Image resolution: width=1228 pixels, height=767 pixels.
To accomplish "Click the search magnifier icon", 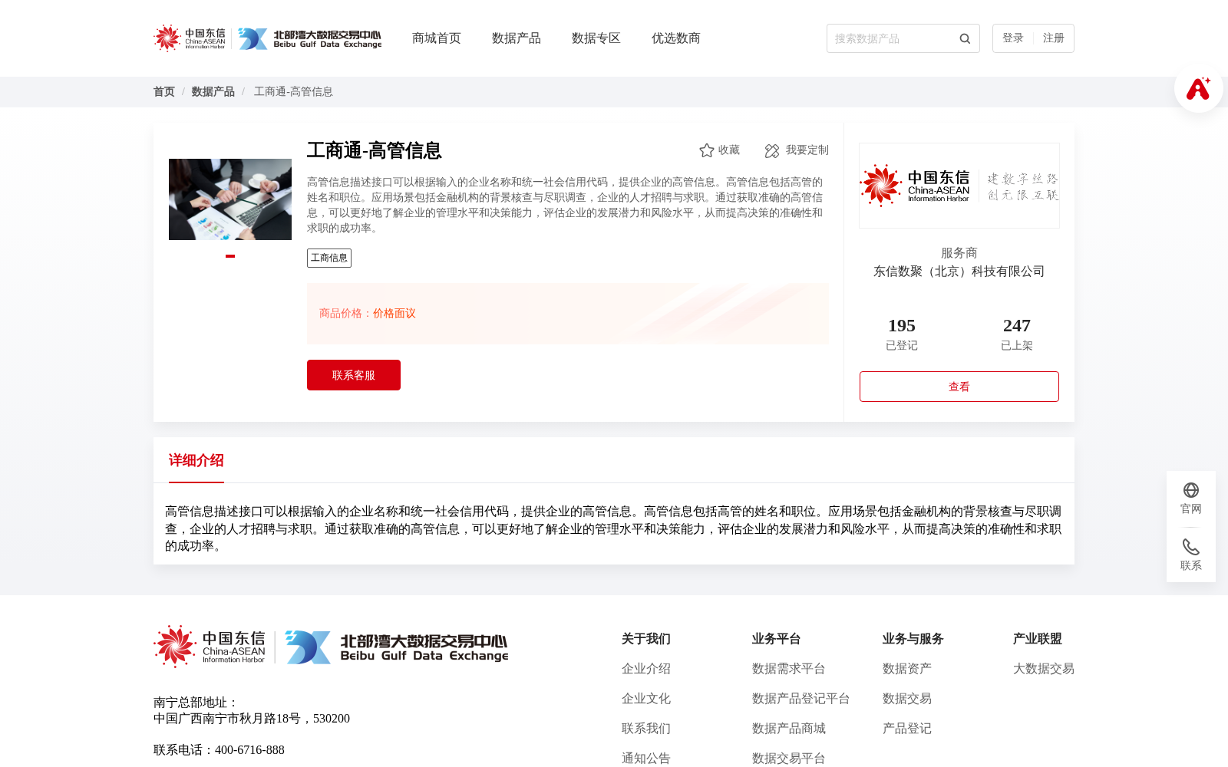I will 965,38.
